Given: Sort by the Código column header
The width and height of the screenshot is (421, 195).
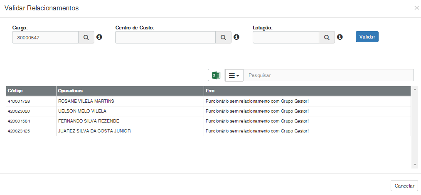Looking at the screenshot, I should [31, 91].
